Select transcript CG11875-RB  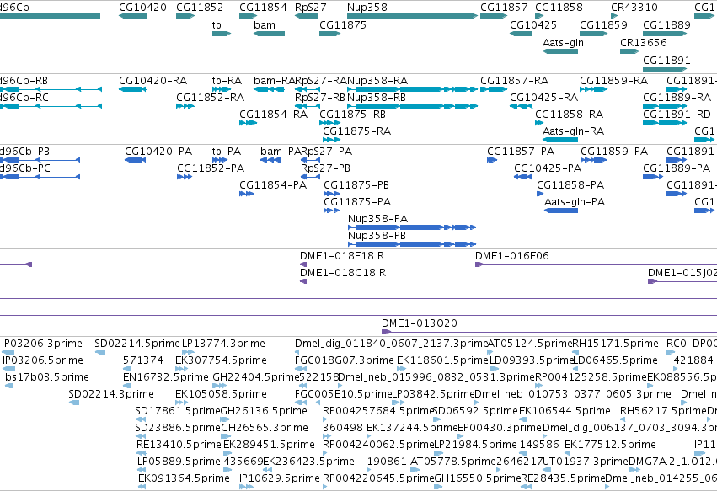click(329, 123)
